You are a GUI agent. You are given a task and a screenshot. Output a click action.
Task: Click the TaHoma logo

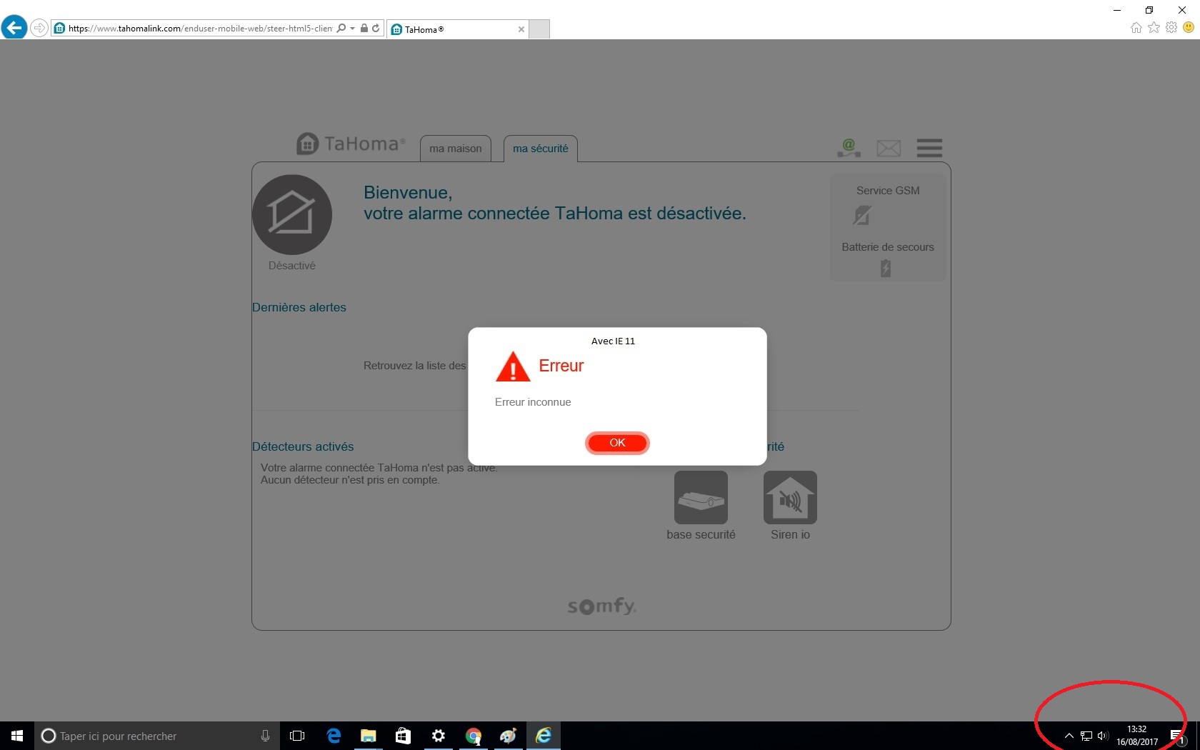[x=351, y=144]
